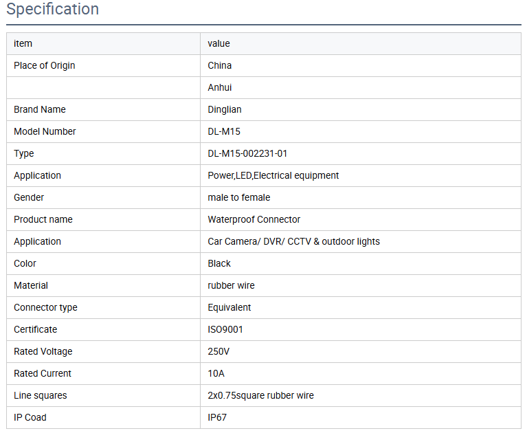
Task: Click the Brand Name value 'Dinglian'
Action: [225, 109]
